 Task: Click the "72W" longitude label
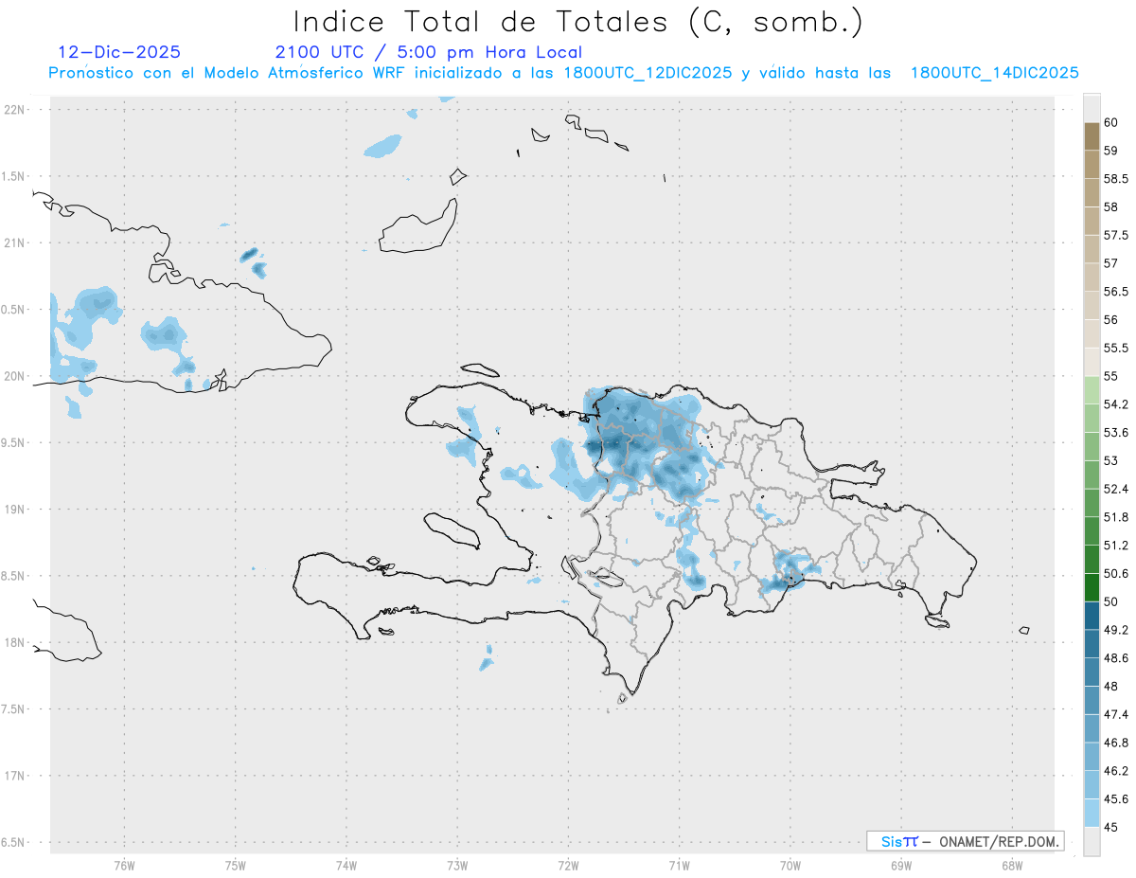[568, 865]
